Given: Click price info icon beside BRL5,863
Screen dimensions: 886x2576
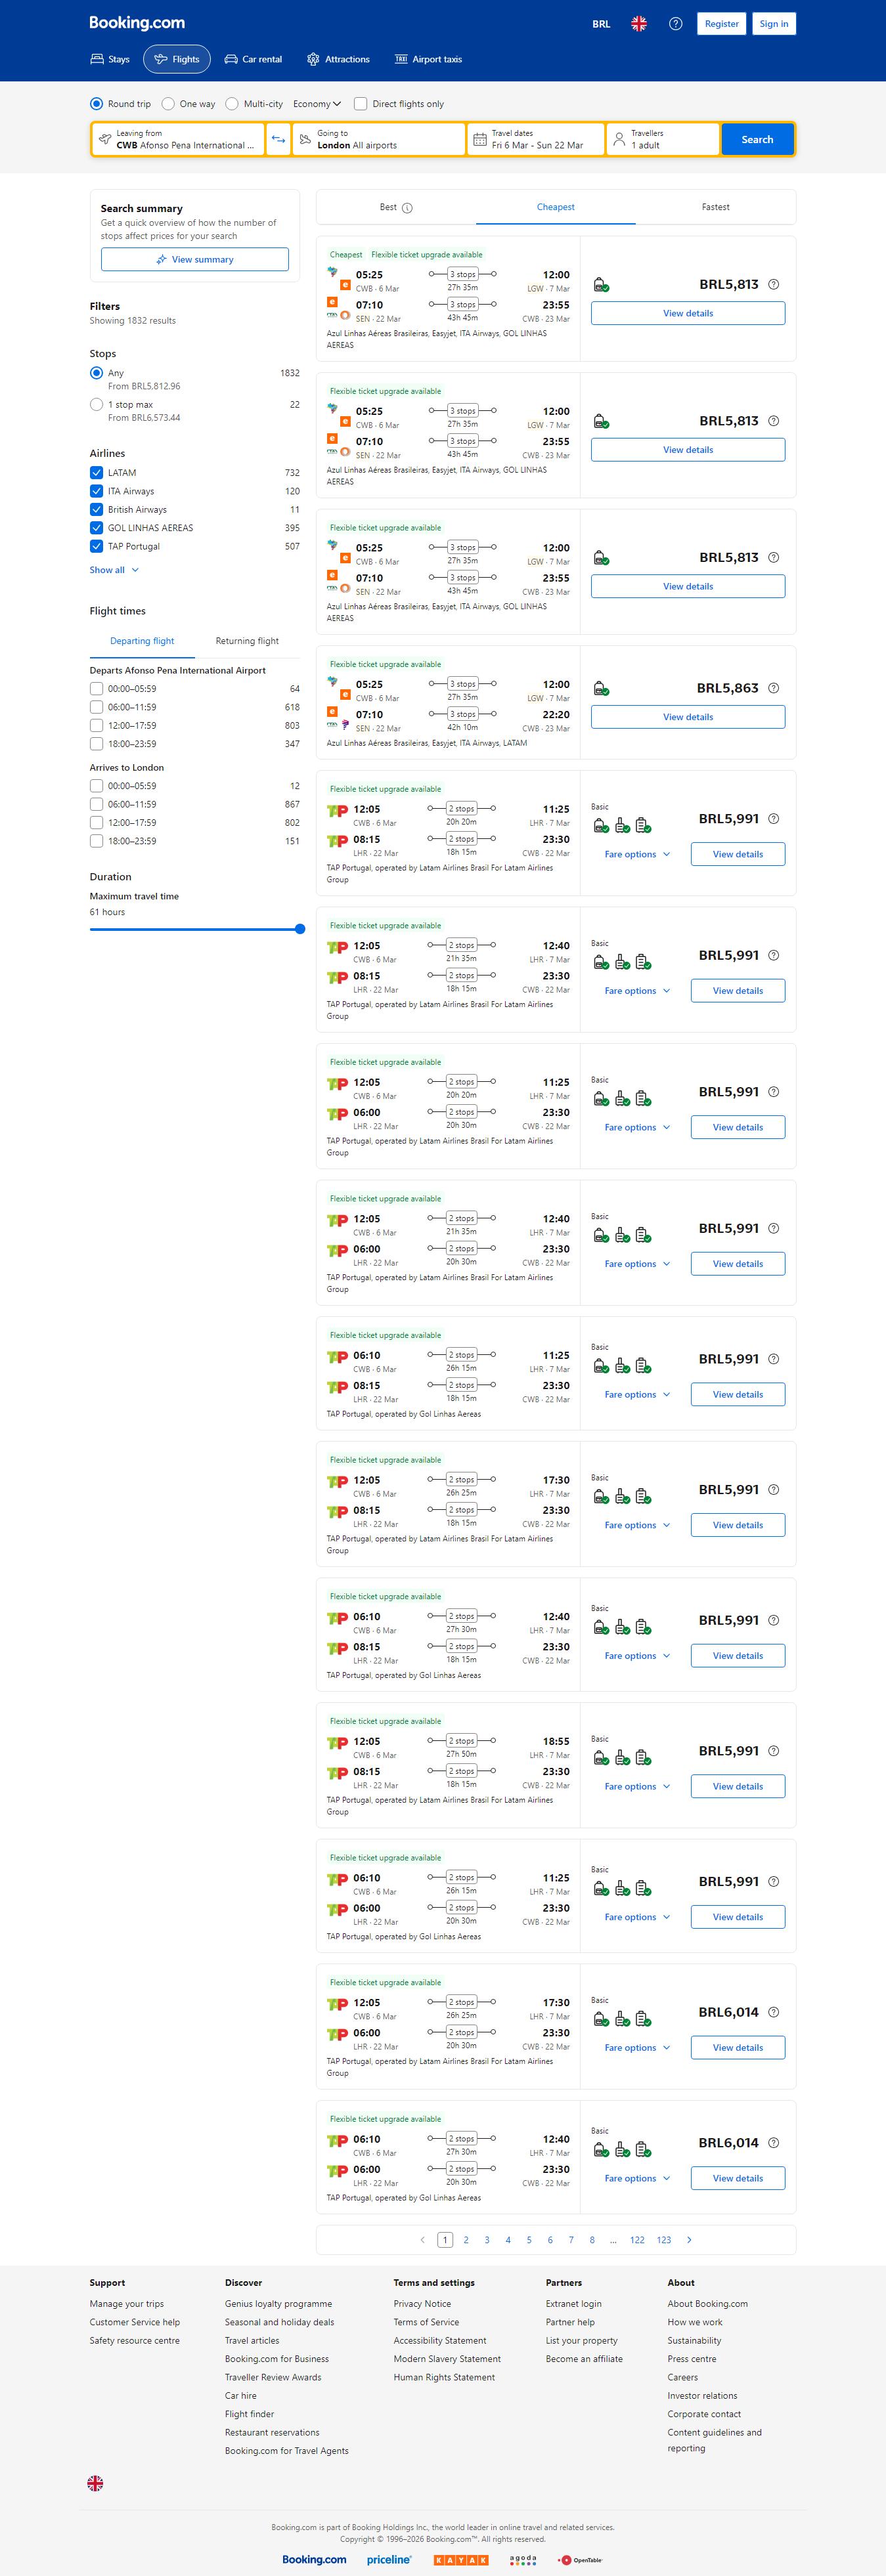Looking at the screenshot, I should (x=773, y=688).
